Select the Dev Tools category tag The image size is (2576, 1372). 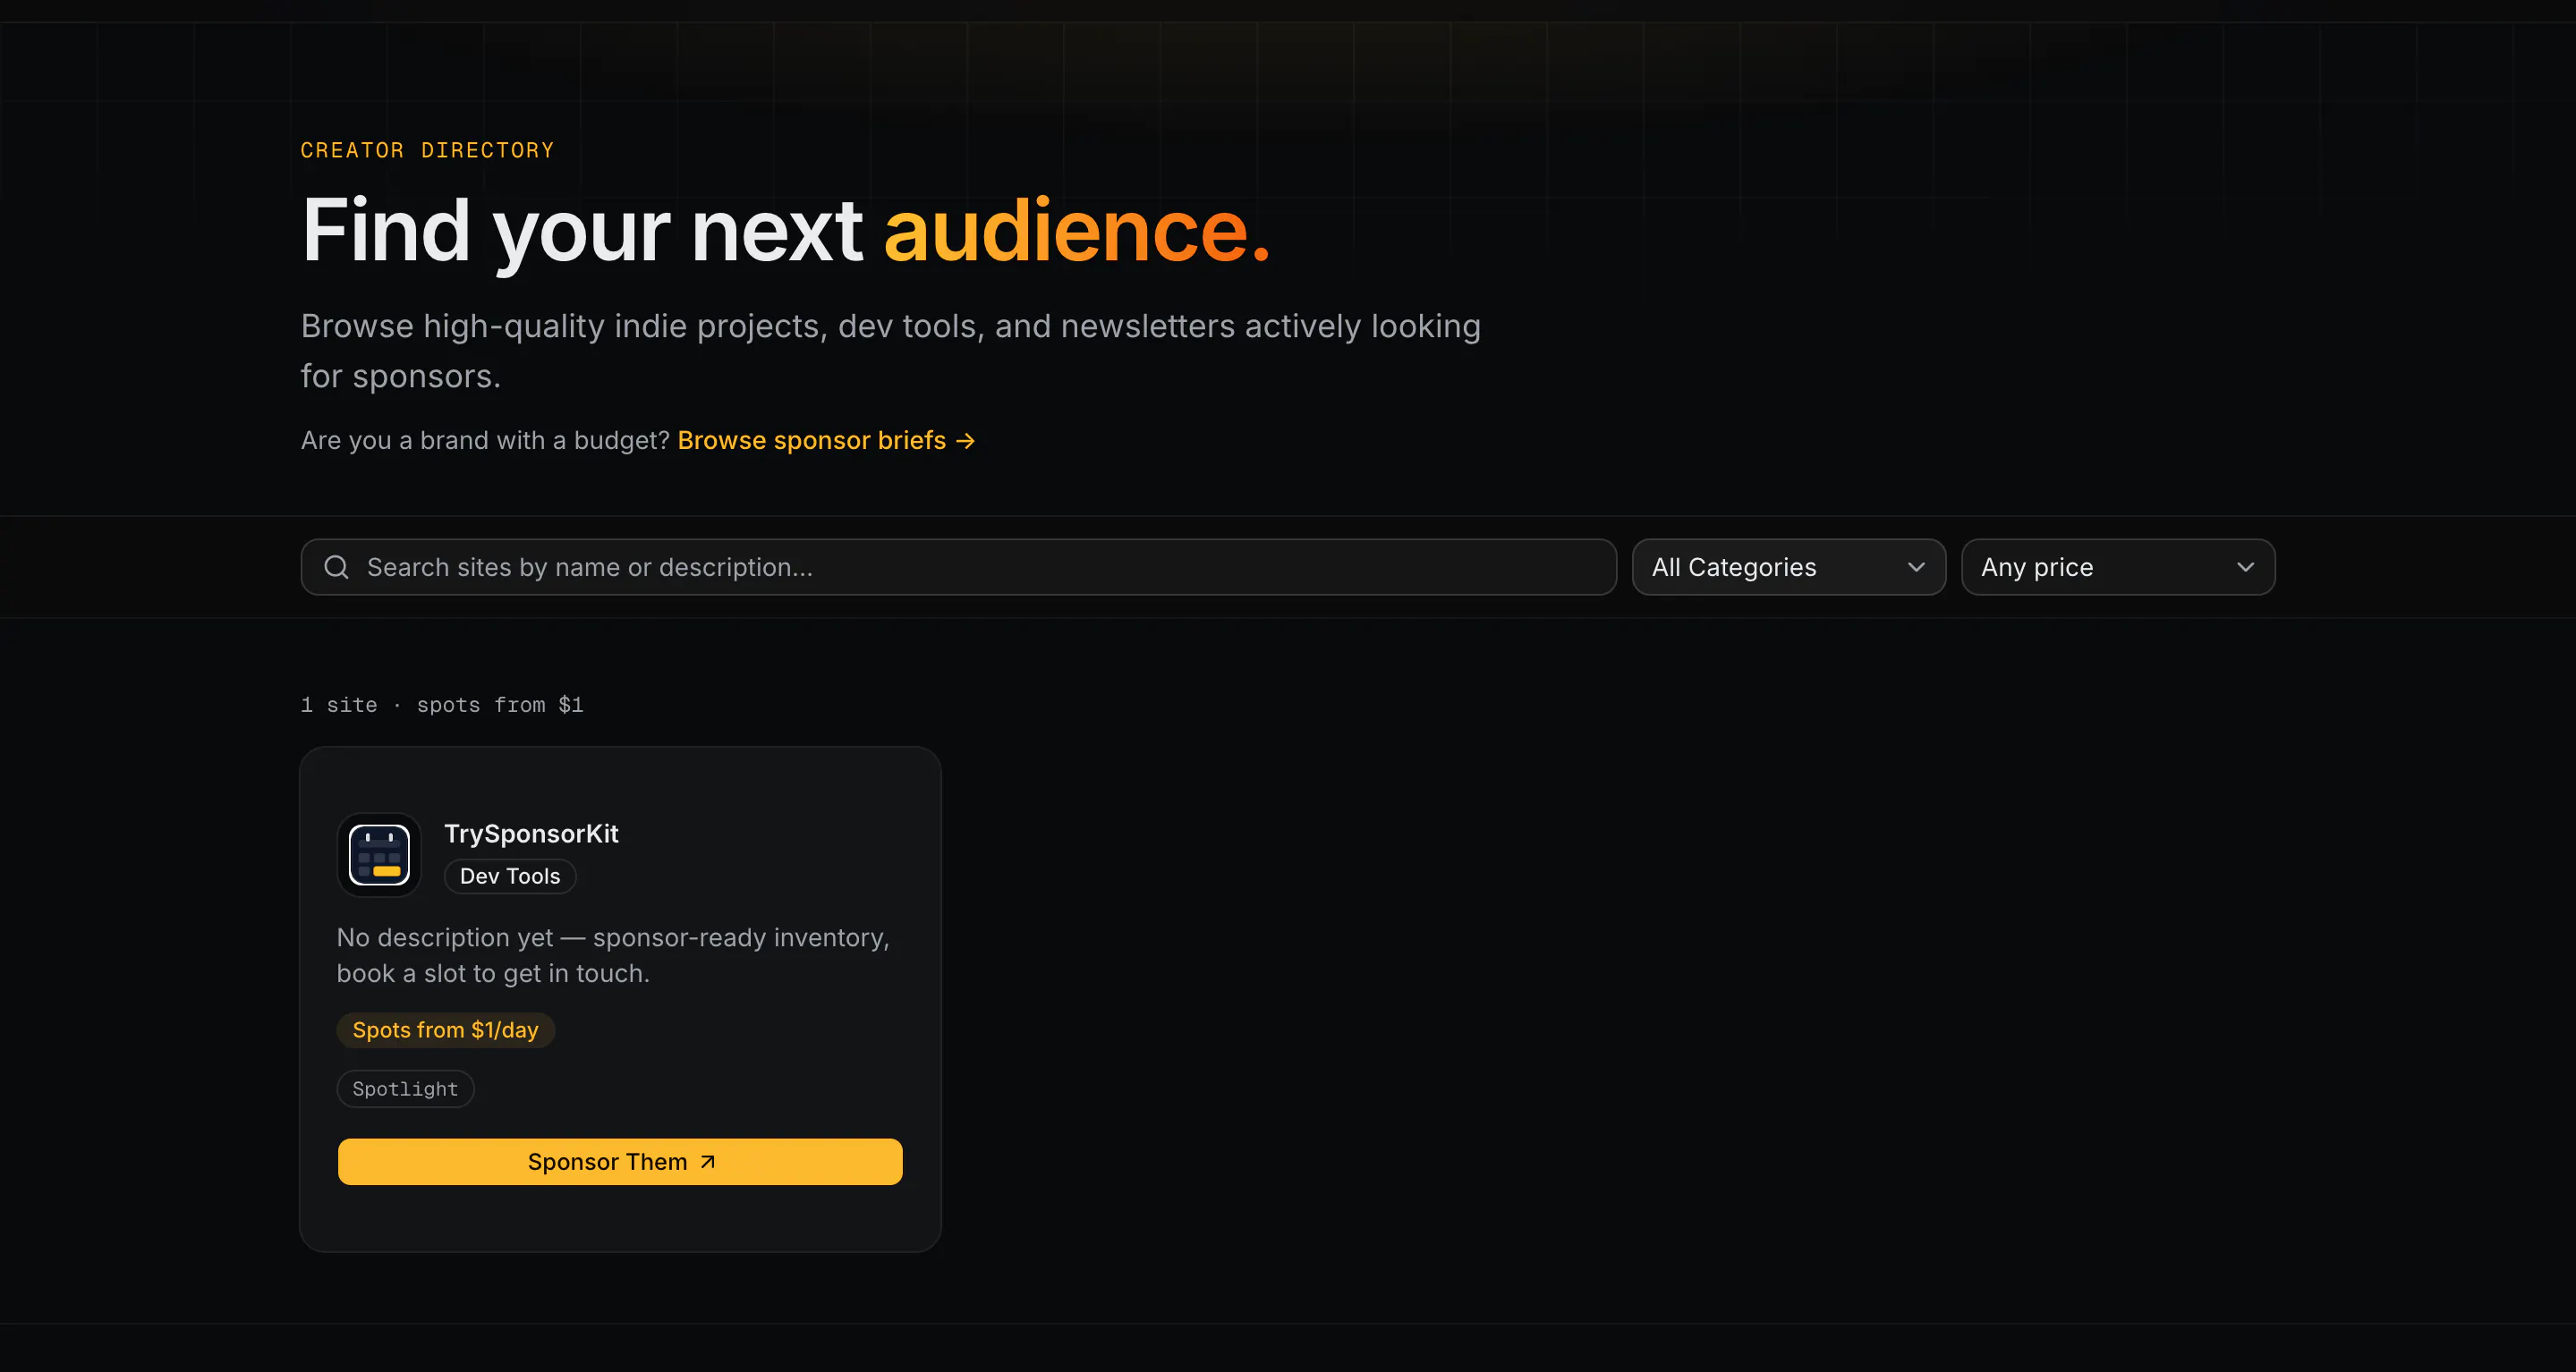coord(509,877)
